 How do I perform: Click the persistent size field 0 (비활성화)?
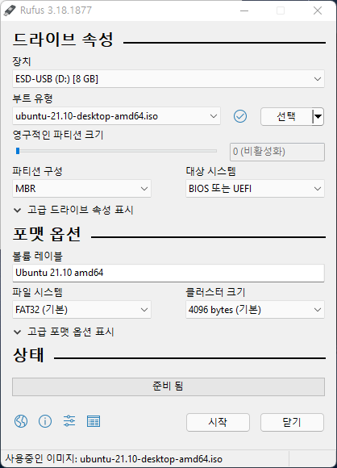point(277,152)
